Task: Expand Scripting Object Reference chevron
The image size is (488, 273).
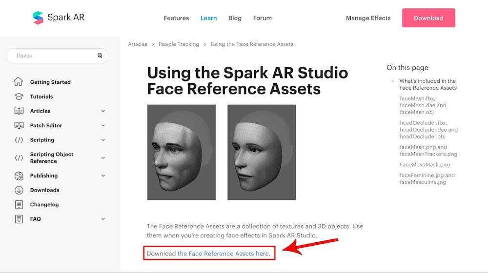Action: point(103,157)
